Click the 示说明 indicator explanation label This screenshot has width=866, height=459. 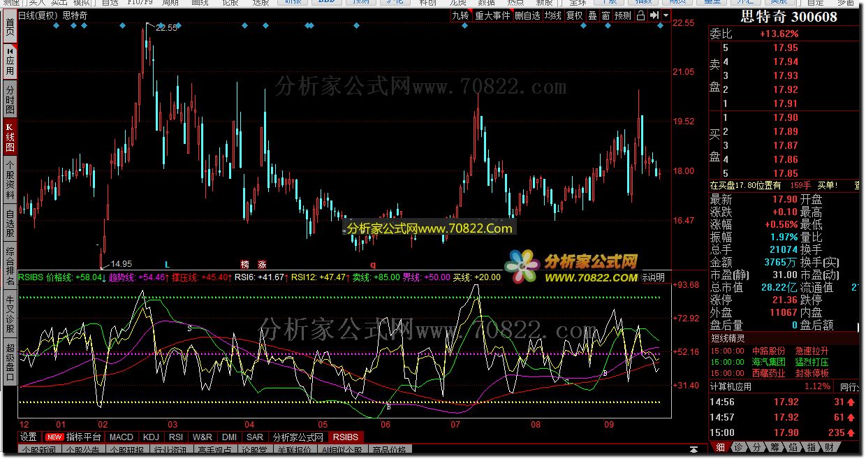[x=652, y=277]
